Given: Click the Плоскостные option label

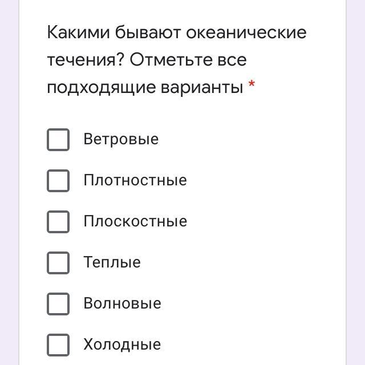Looking at the screenshot, I should coord(135,222).
